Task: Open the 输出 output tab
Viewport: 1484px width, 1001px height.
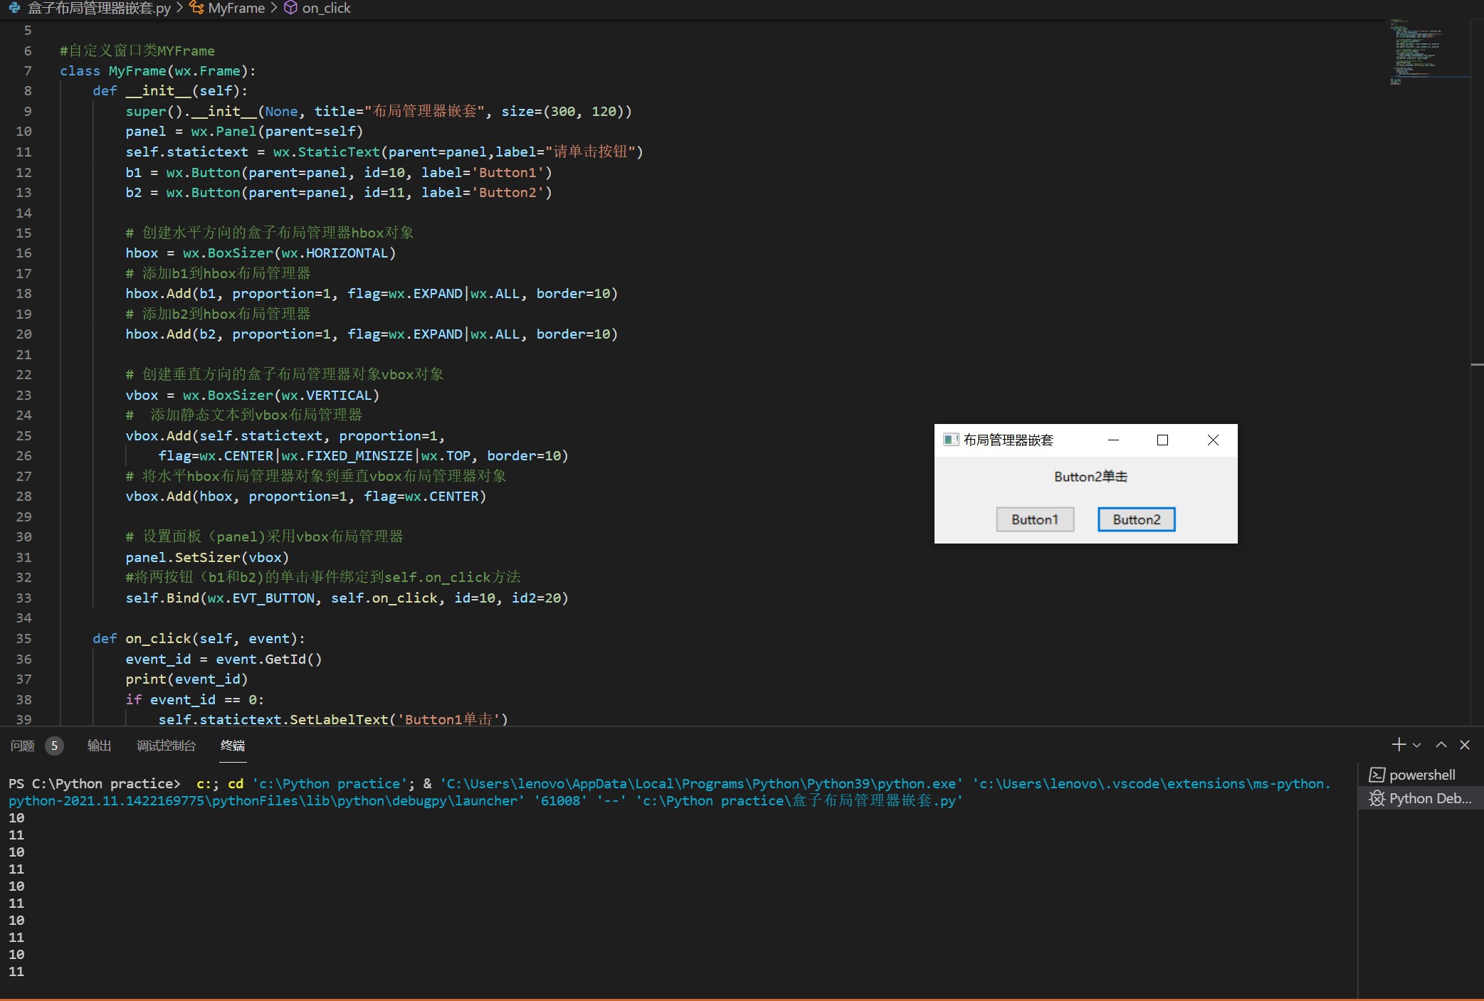Action: coord(99,746)
